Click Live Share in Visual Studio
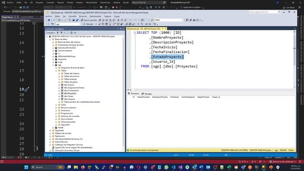 click(289, 8)
